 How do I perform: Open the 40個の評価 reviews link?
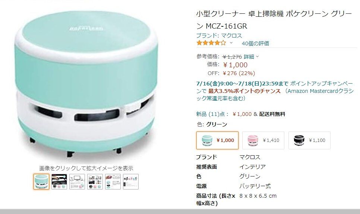255,43
